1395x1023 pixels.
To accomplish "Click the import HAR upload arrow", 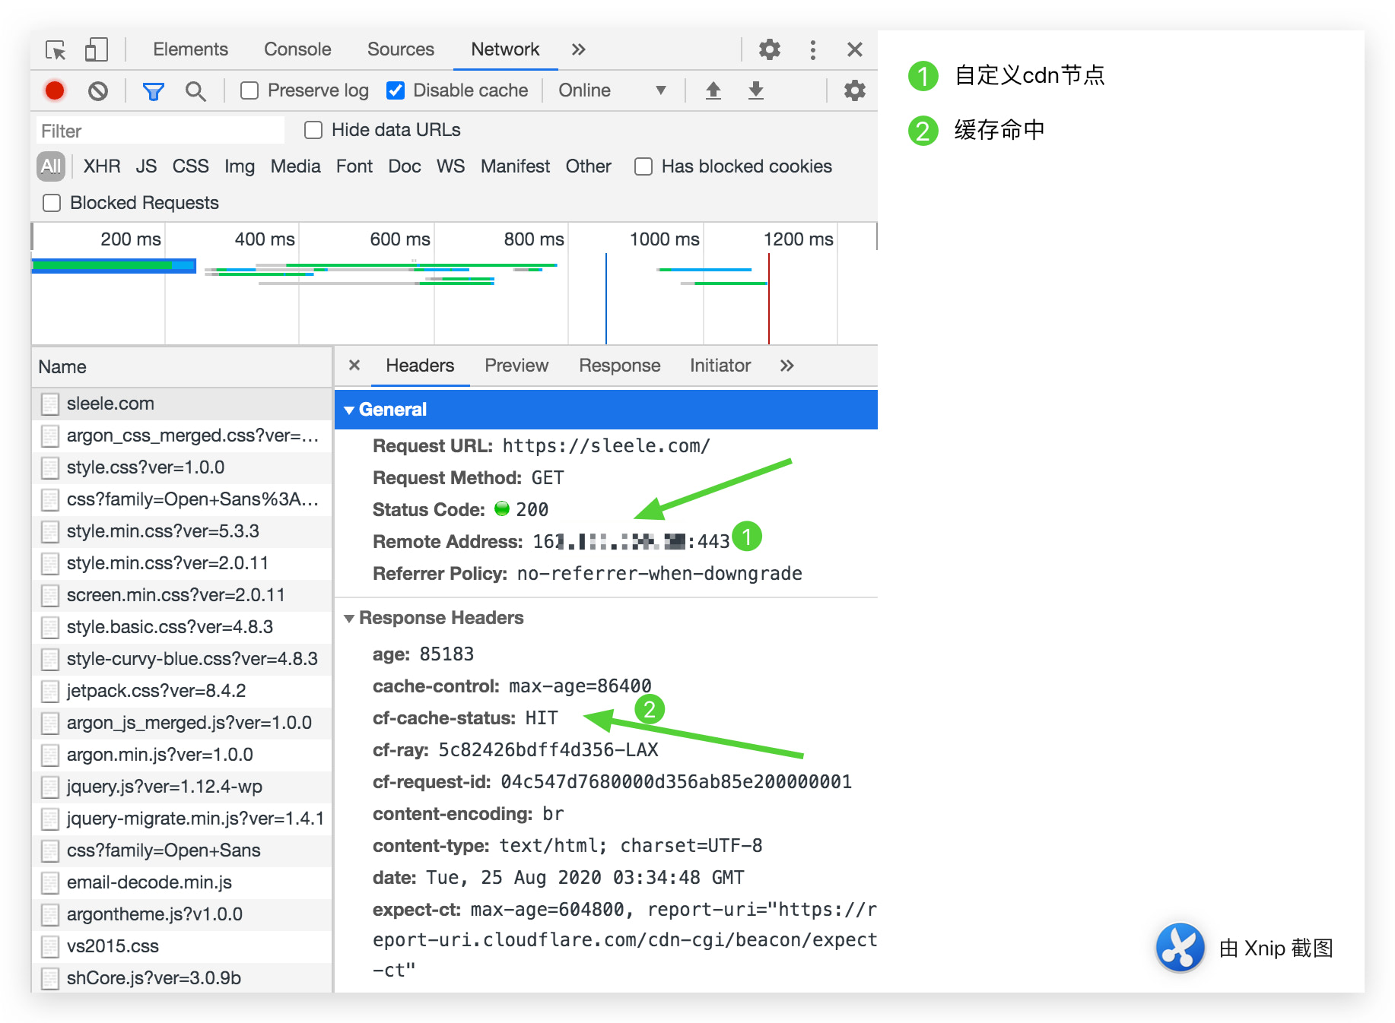I will point(713,91).
